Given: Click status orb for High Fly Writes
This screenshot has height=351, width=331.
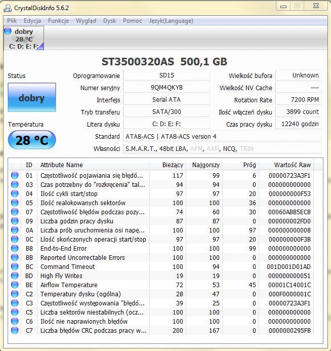Looking at the screenshot, I should [x=15, y=276].
